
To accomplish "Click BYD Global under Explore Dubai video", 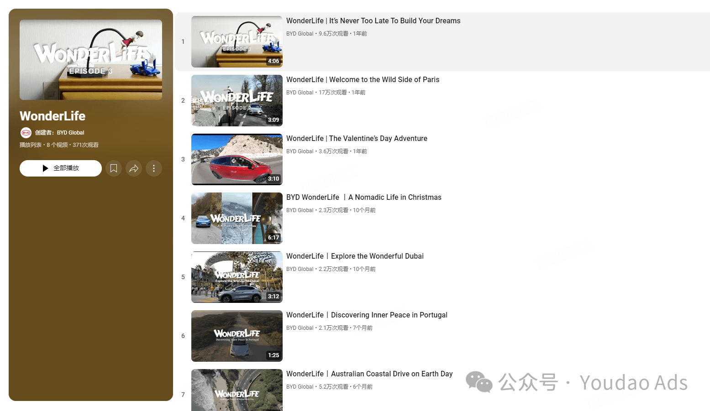I will pos(300,269).
